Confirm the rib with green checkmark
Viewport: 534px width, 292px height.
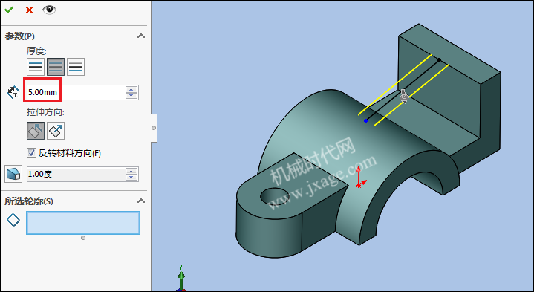coord(9,10)
